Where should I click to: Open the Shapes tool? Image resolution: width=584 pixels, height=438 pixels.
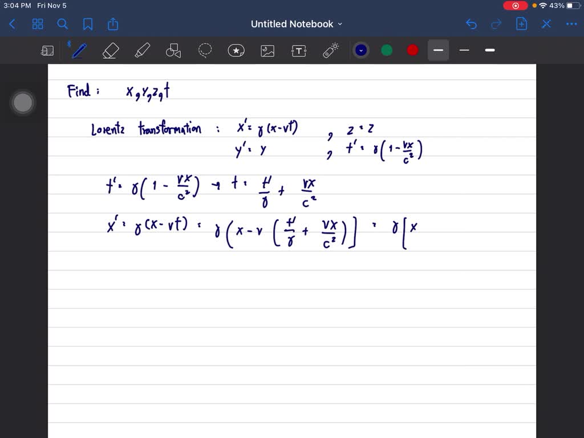click(x=173, y=50)
